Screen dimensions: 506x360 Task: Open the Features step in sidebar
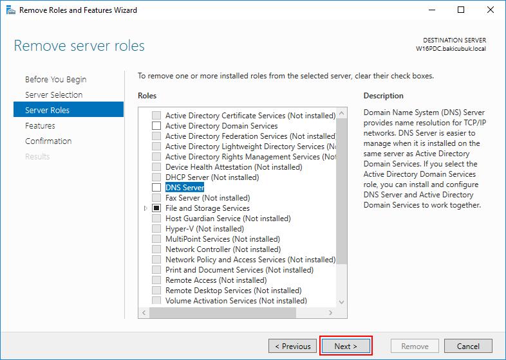(40, 126)
